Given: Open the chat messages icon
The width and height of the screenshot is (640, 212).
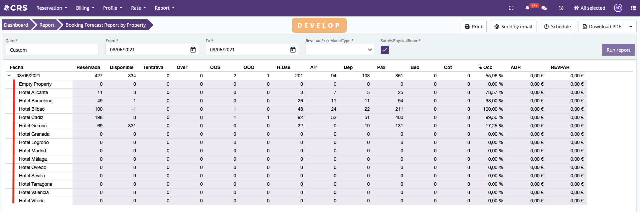Looking at the screenshot, I should [x=544, y=8].
